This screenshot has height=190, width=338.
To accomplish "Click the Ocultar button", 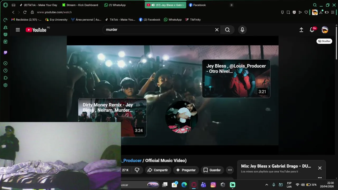I will pos(324,41).
